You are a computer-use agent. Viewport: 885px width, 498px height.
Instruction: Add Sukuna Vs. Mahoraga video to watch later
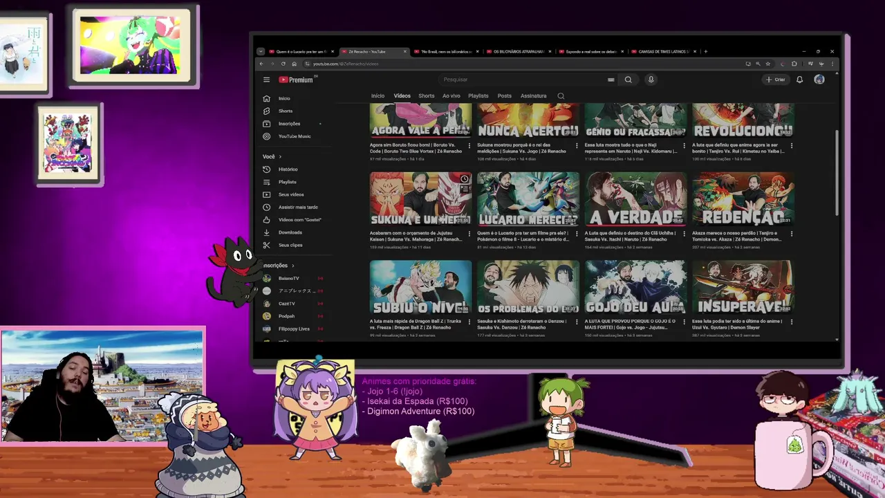coord(465,179)
